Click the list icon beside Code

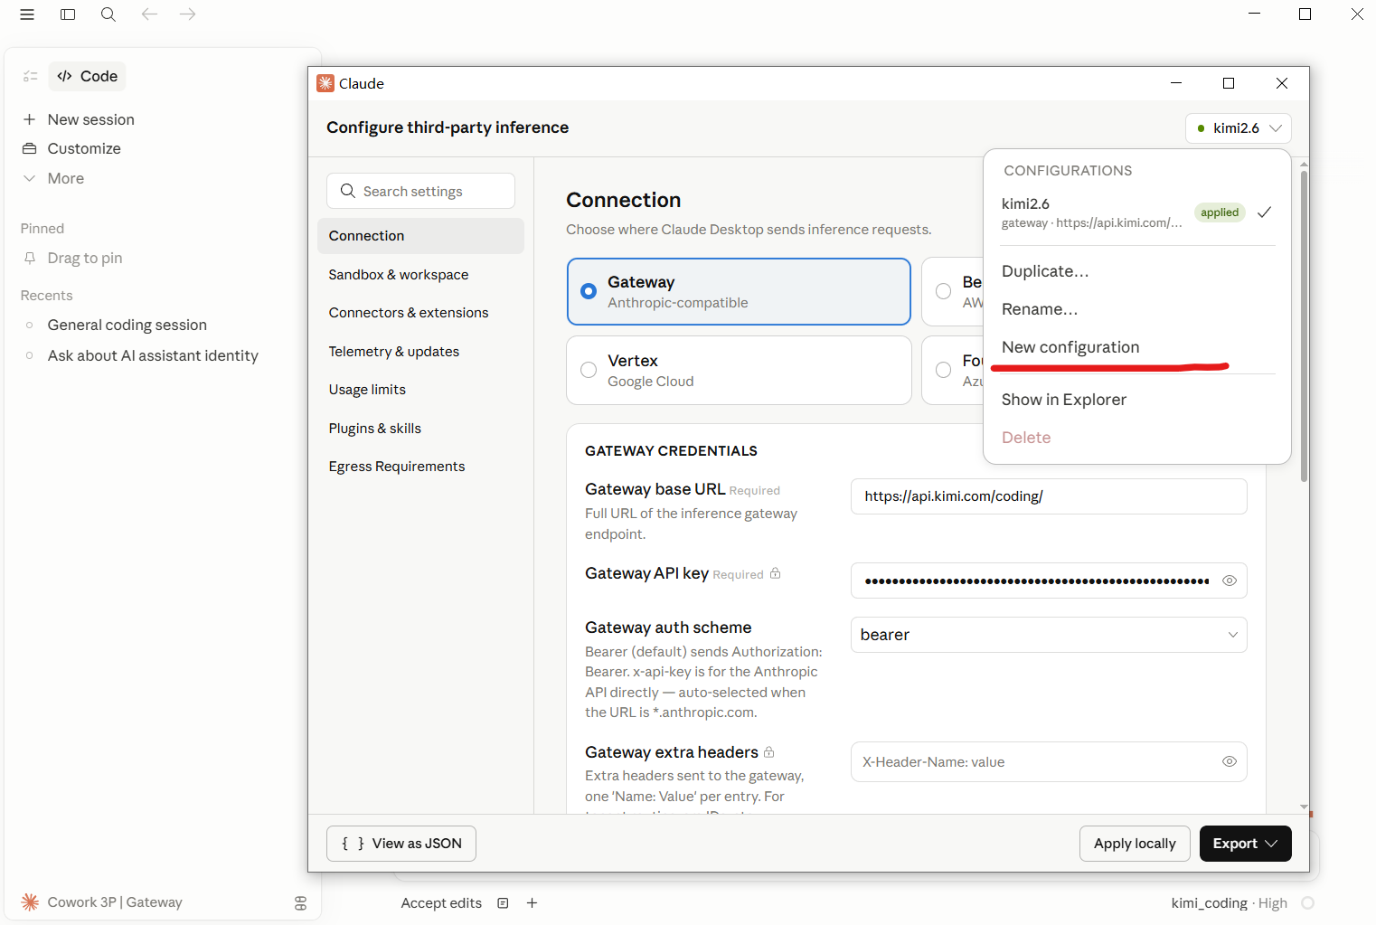(x=31, y=76)
